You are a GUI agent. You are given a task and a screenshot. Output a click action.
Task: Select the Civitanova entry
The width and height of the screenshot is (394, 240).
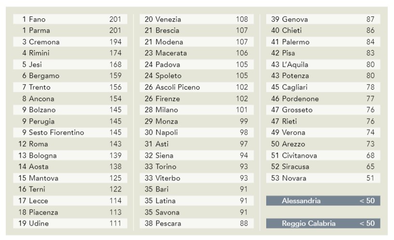(323, 155)
